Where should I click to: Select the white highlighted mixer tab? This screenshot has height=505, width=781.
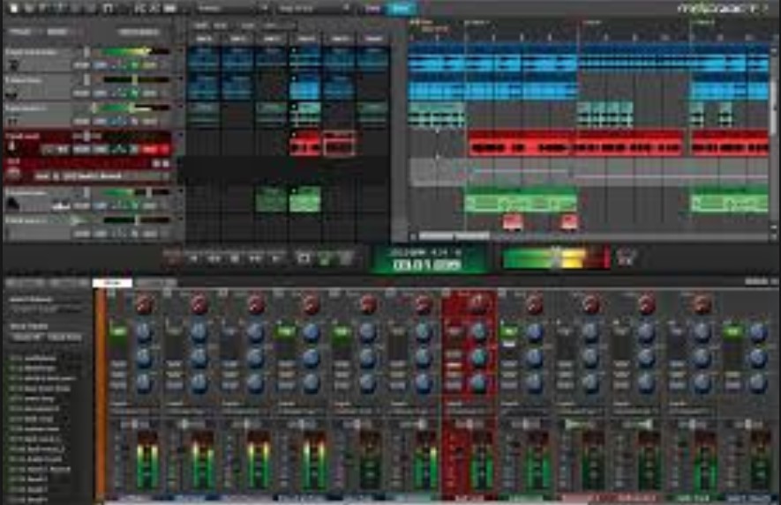tap(113, 283)
